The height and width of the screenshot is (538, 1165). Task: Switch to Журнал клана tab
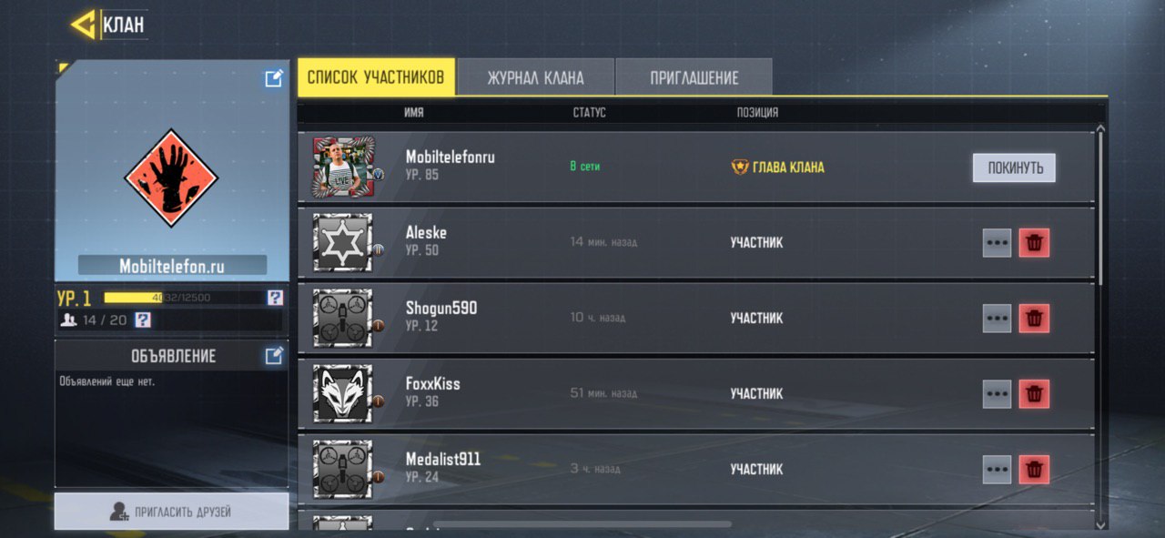coord(535,77)
